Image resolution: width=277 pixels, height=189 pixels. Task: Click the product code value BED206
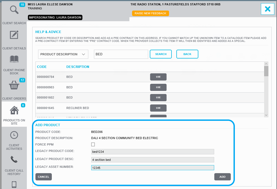tap(97, 132)
